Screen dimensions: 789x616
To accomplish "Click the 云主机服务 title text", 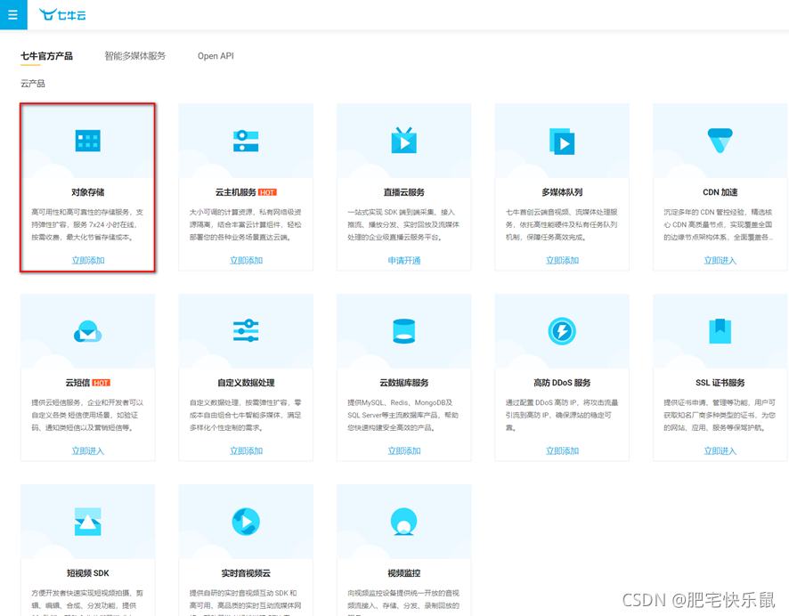I will coord(235,192).
